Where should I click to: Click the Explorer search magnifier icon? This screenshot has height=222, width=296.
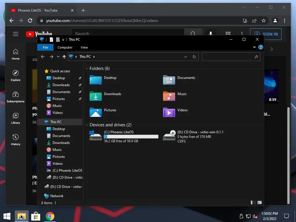click(x=256, y=57)
